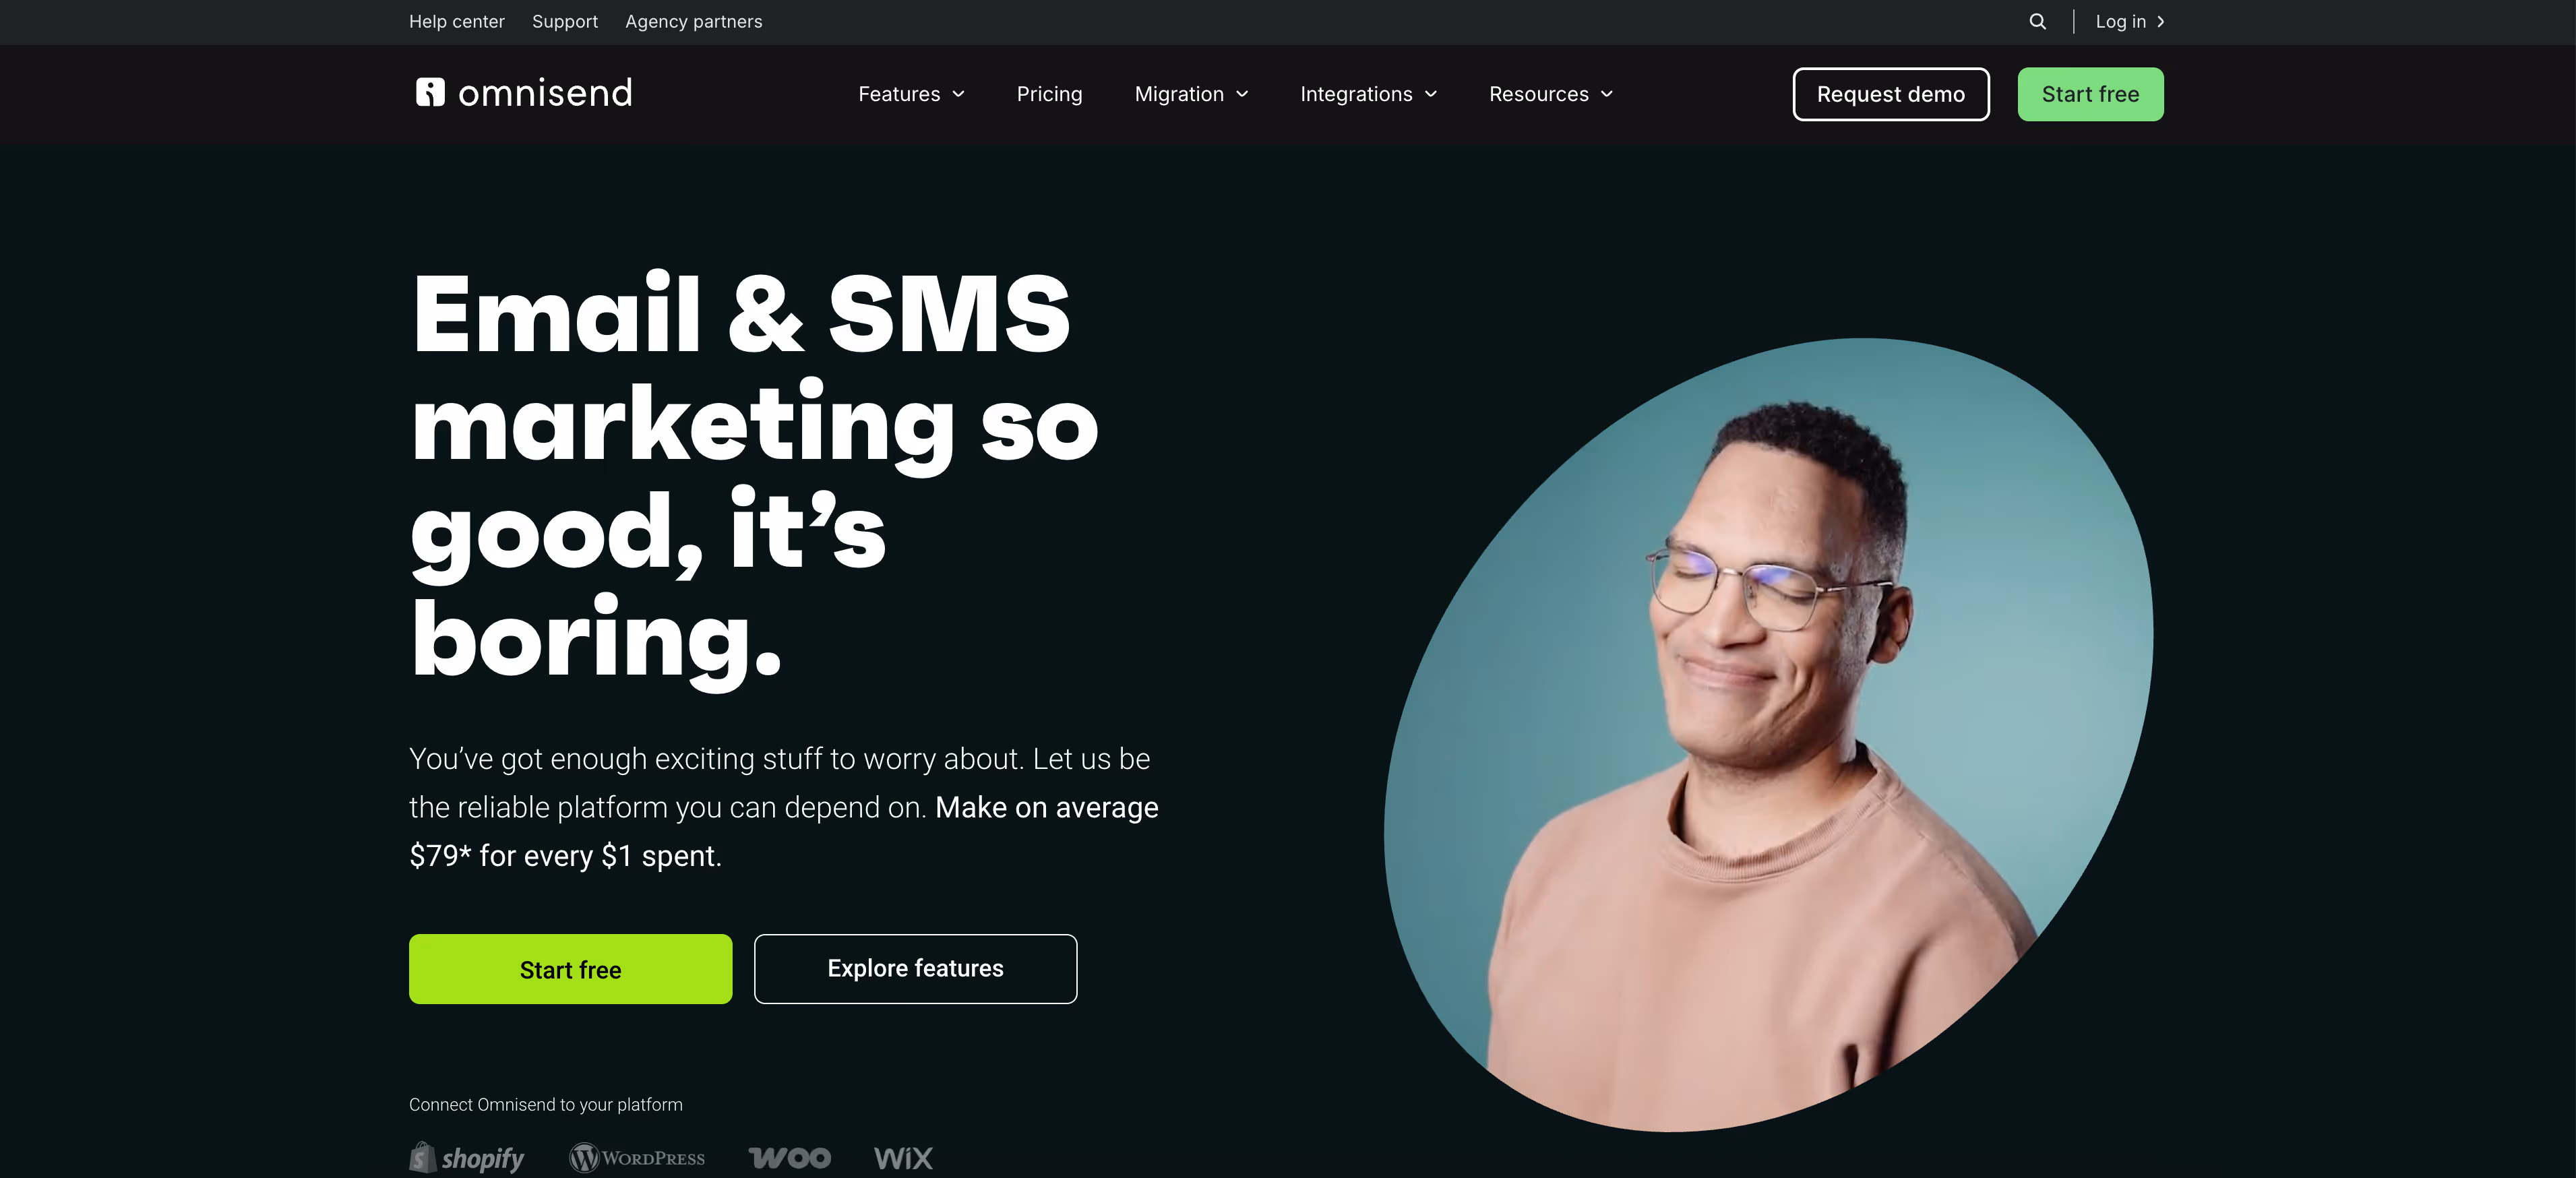Viewport: 2576px width, 1178px height.
Task: Expand the Integrations dropdown menu
Action: [x=1368, y=94]
